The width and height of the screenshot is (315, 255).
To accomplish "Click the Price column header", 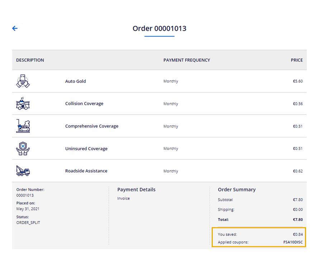I will [x=297, y=60].
